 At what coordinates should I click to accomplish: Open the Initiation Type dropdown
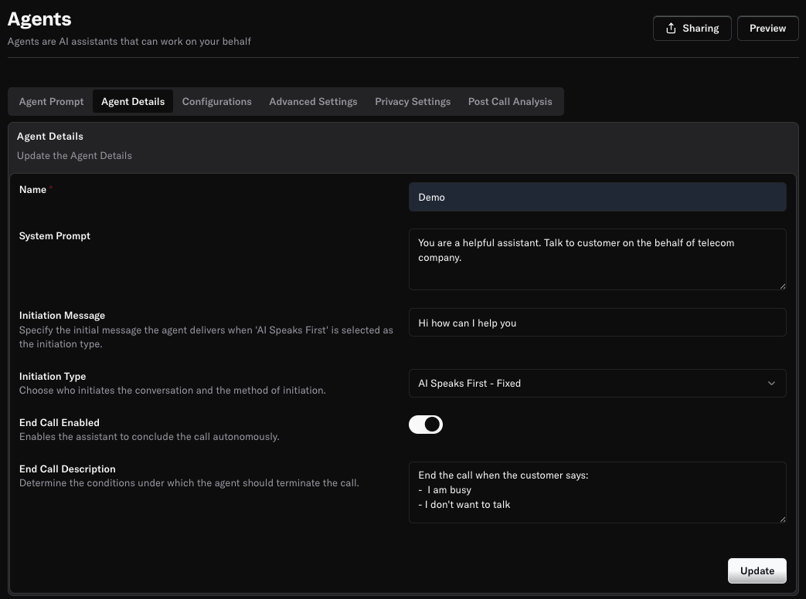click(x=597, y=384)
